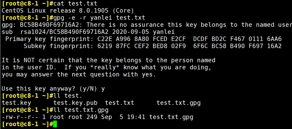The image size is (292, 129).
Task: Click the 'gpg -e -r yanlei test.txt' command
Action: (x=99, y=18)
